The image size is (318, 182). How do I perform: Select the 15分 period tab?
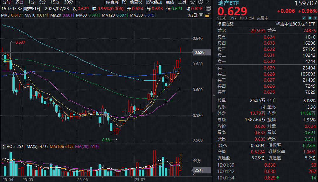click(x=55, y=2)
